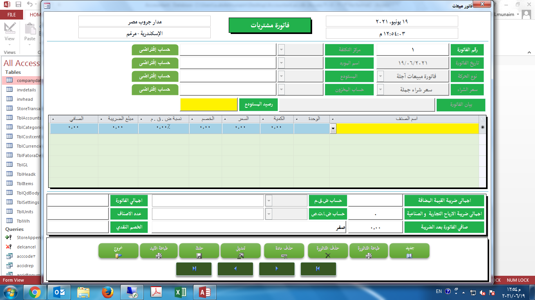The width and height of the screenshot is (535, 300).
Task: Click the حذف مادة delete item button
Action: pos(284,251)
